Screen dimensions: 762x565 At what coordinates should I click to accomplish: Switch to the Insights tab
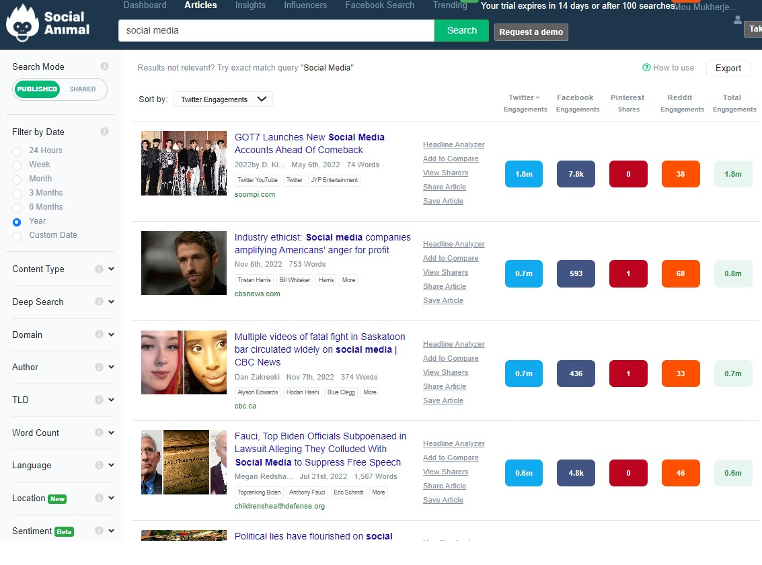pos(250,5)
